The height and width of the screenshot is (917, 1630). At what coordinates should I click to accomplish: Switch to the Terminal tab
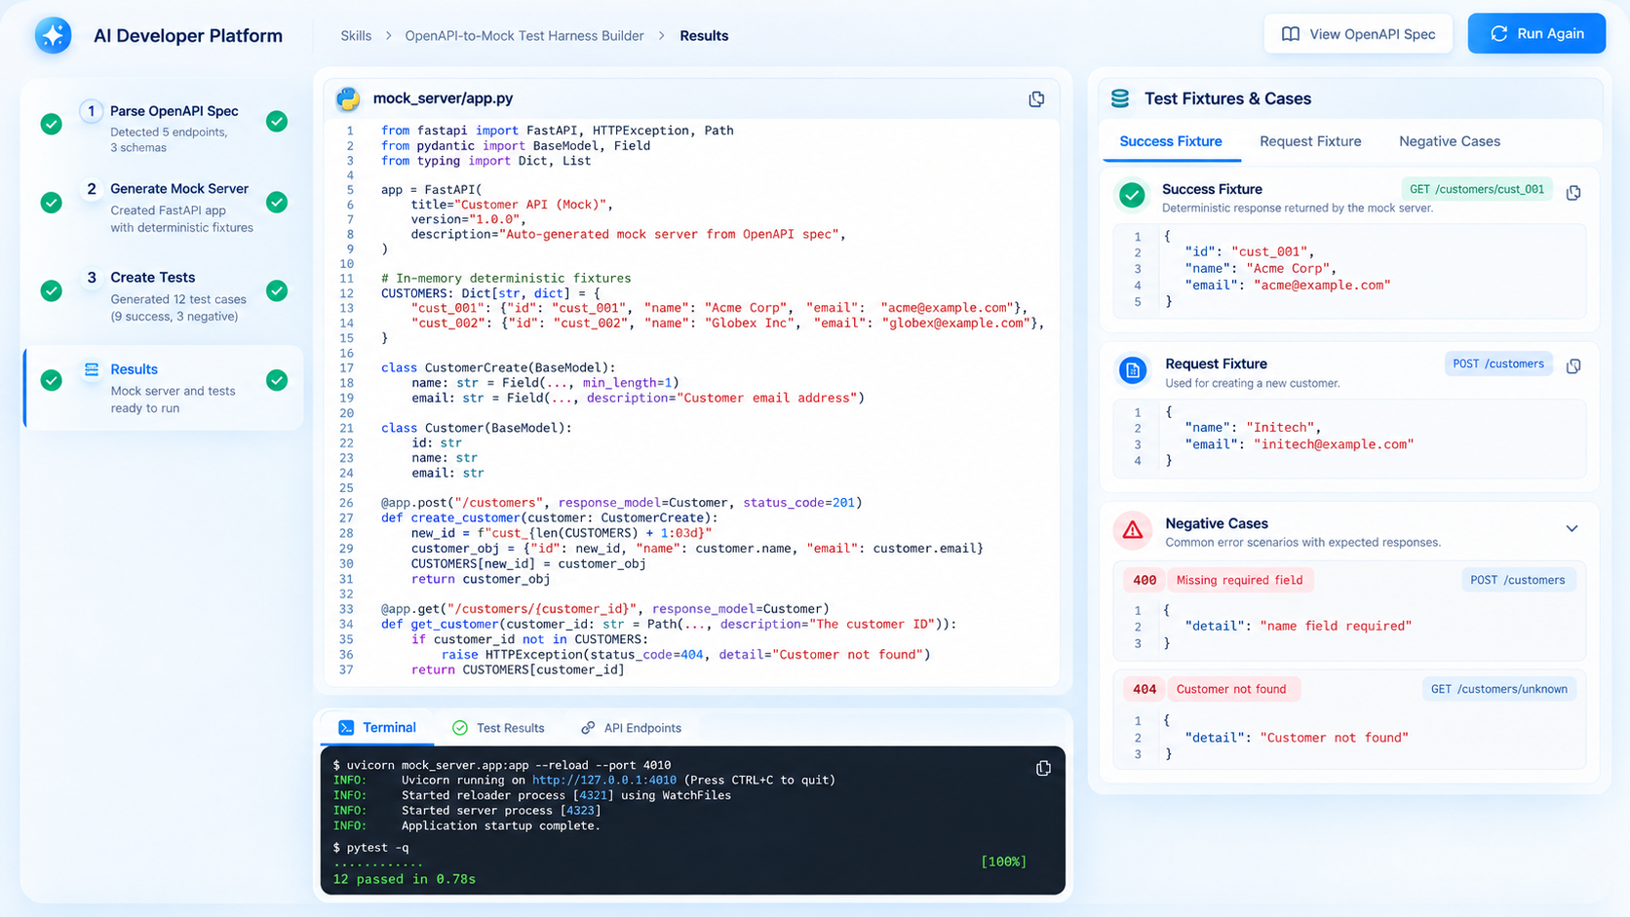tap(377, 728)
